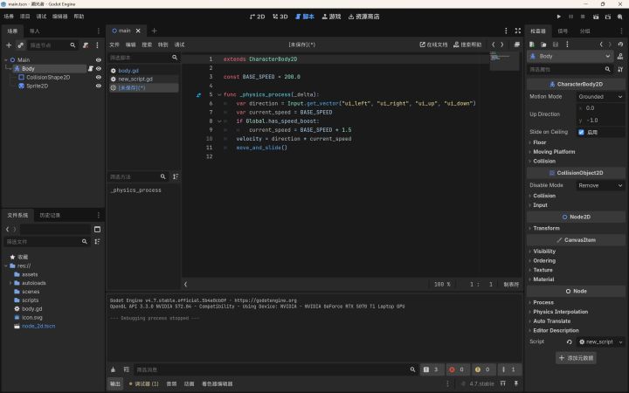This screenshot has height=393, width=629.
Task: Open the 资源商店 asset library
Action: (x=363, y=17)
